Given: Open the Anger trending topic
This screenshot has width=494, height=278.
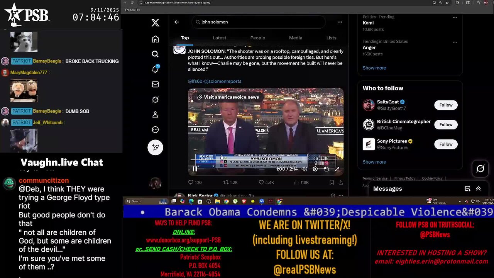Looking at the screenshot, I should pos(369,47).
